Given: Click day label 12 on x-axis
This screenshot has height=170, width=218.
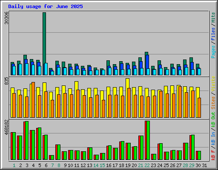Looking at the screenshot, I should pos(83,165).
